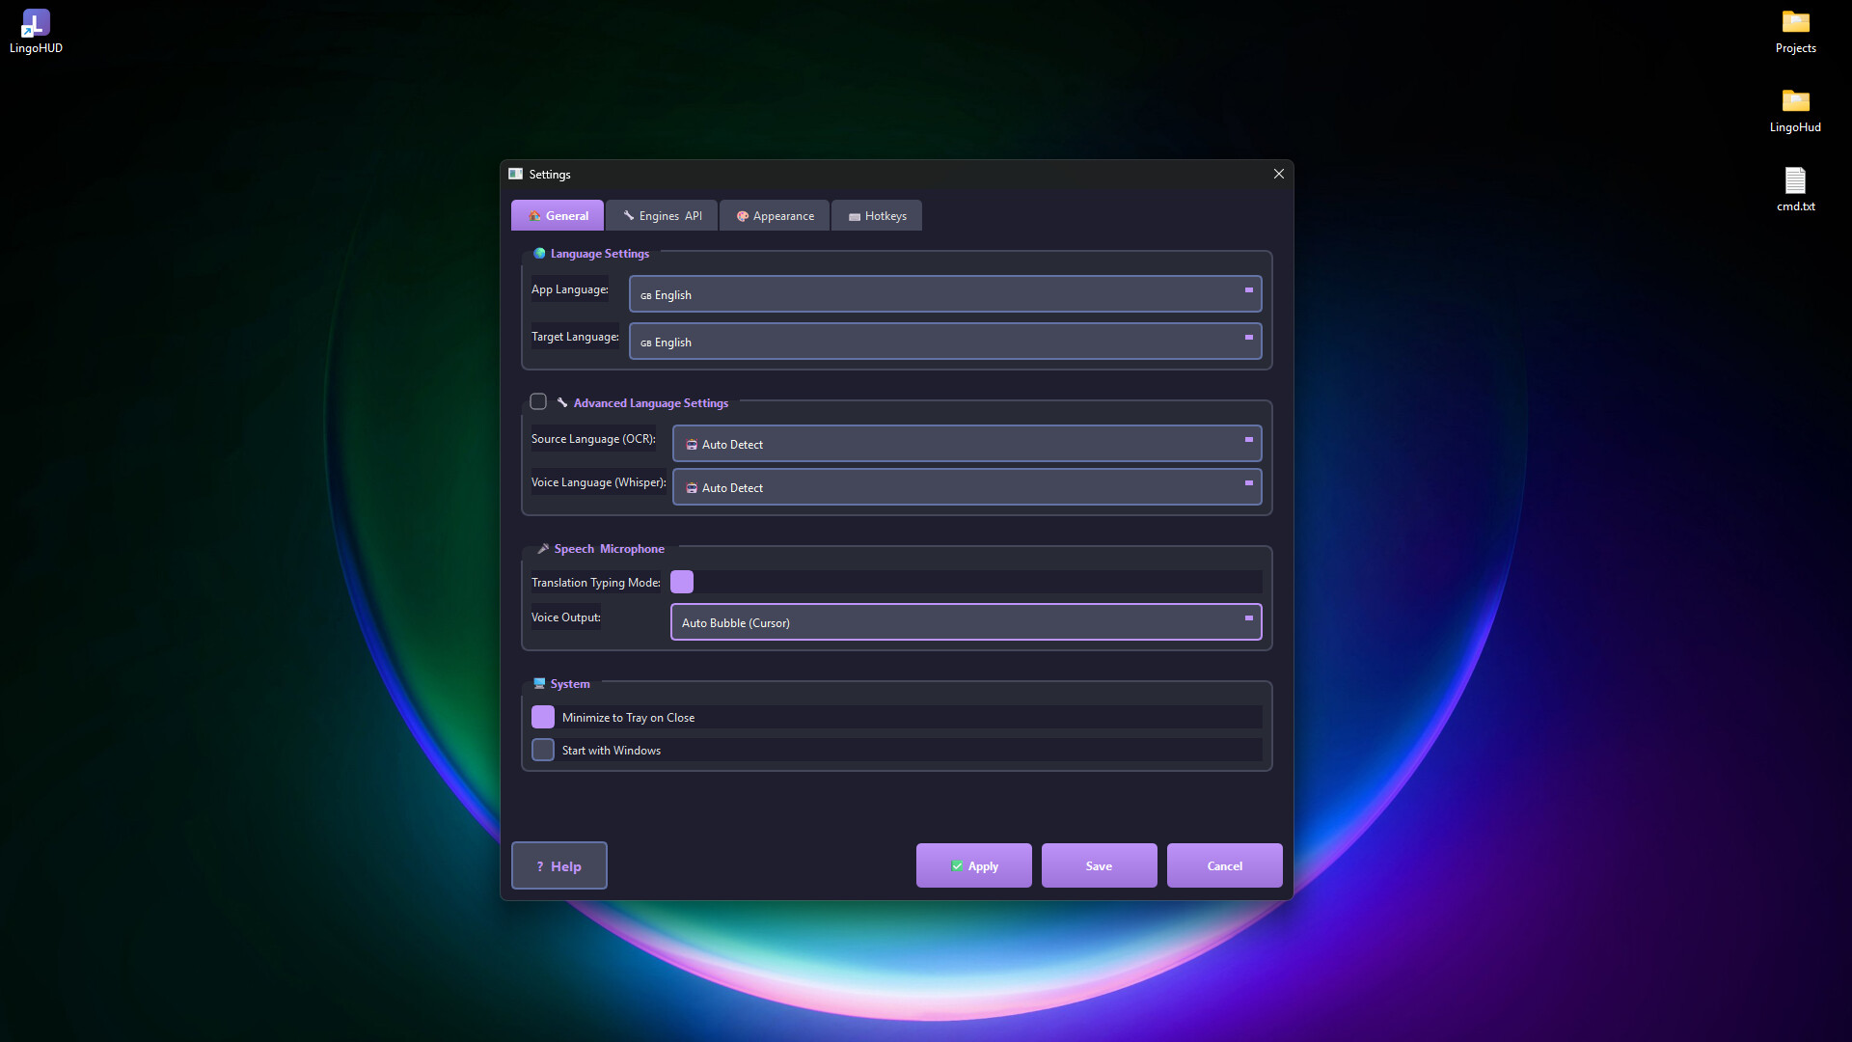Toggle Minimize to Tray on Close
This screenshot has height=1042, width=1852.
[x=543, y=717]
